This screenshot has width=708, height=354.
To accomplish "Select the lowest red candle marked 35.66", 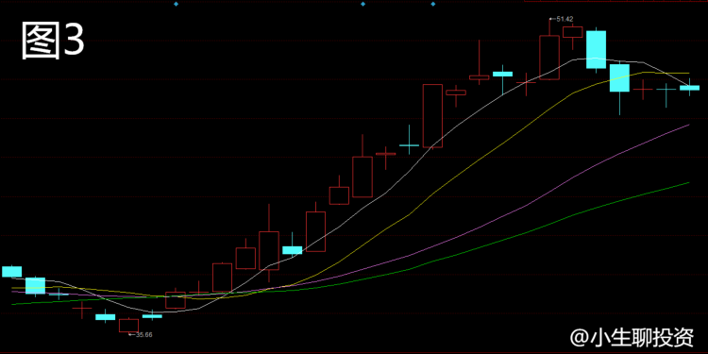I will point(128,326).
